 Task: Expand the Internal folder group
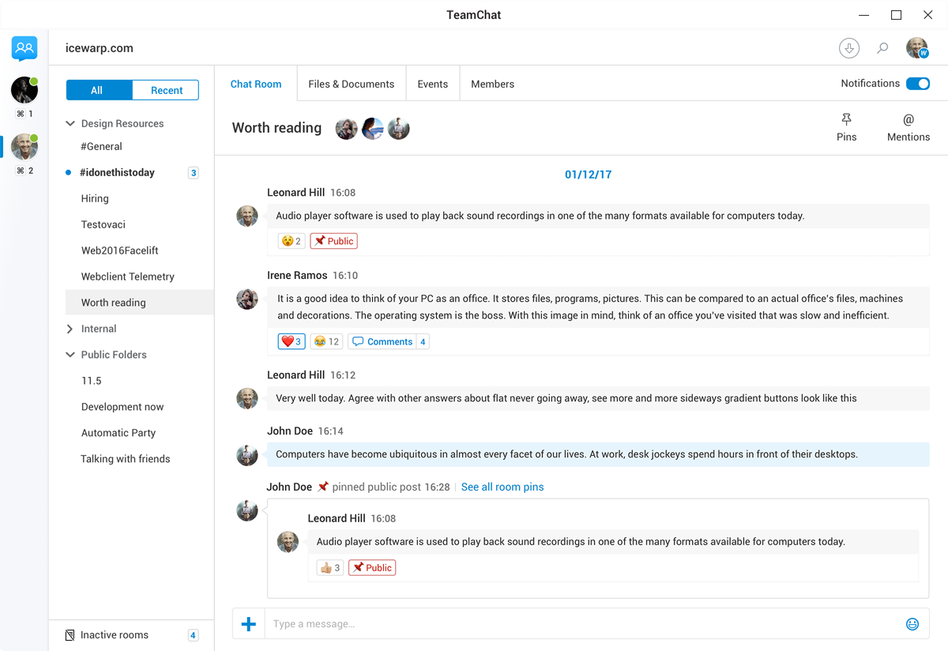70,329
